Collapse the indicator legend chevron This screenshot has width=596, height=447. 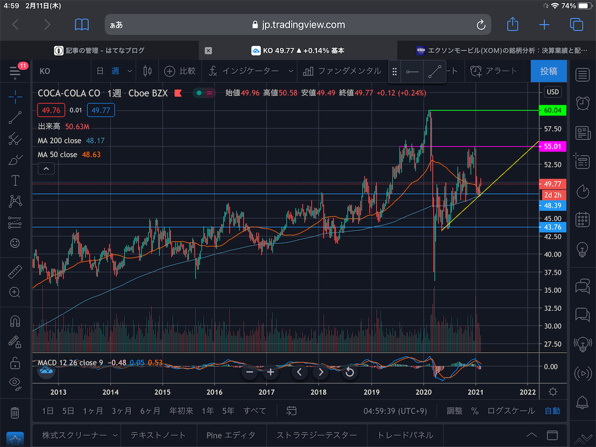[x=46, y=168]
